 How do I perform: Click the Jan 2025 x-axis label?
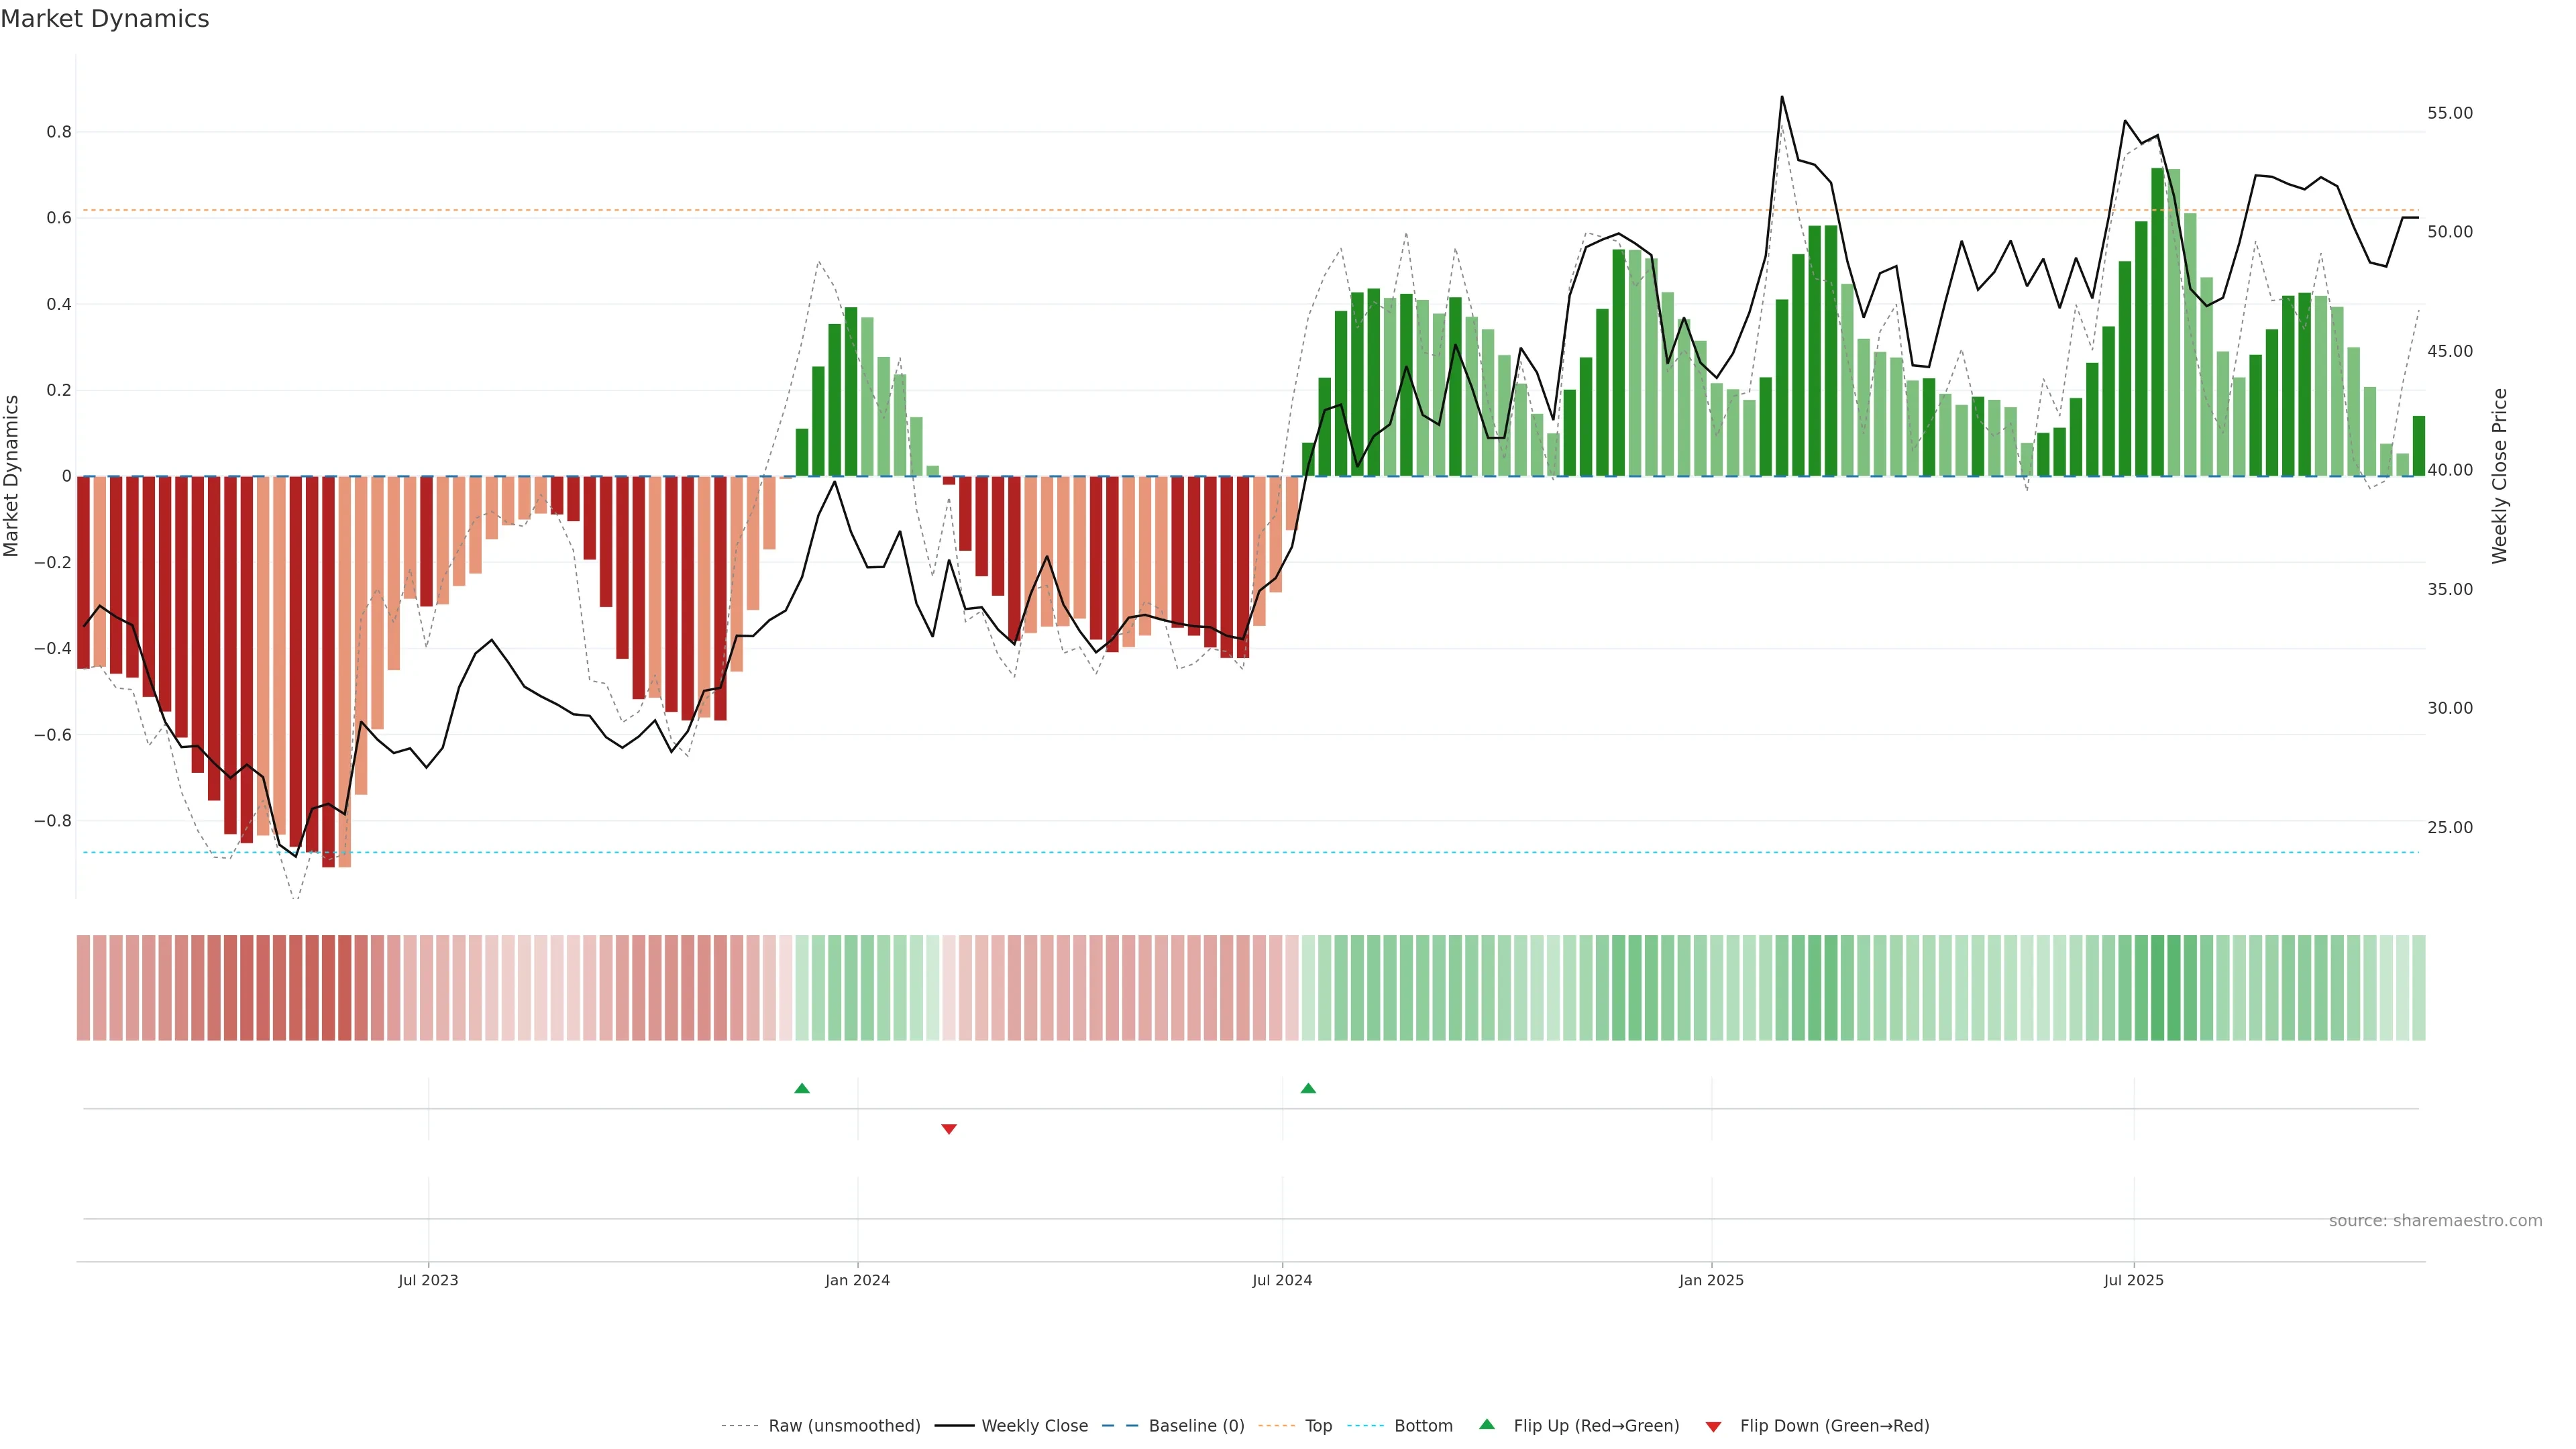(x=1711, y=1280)
